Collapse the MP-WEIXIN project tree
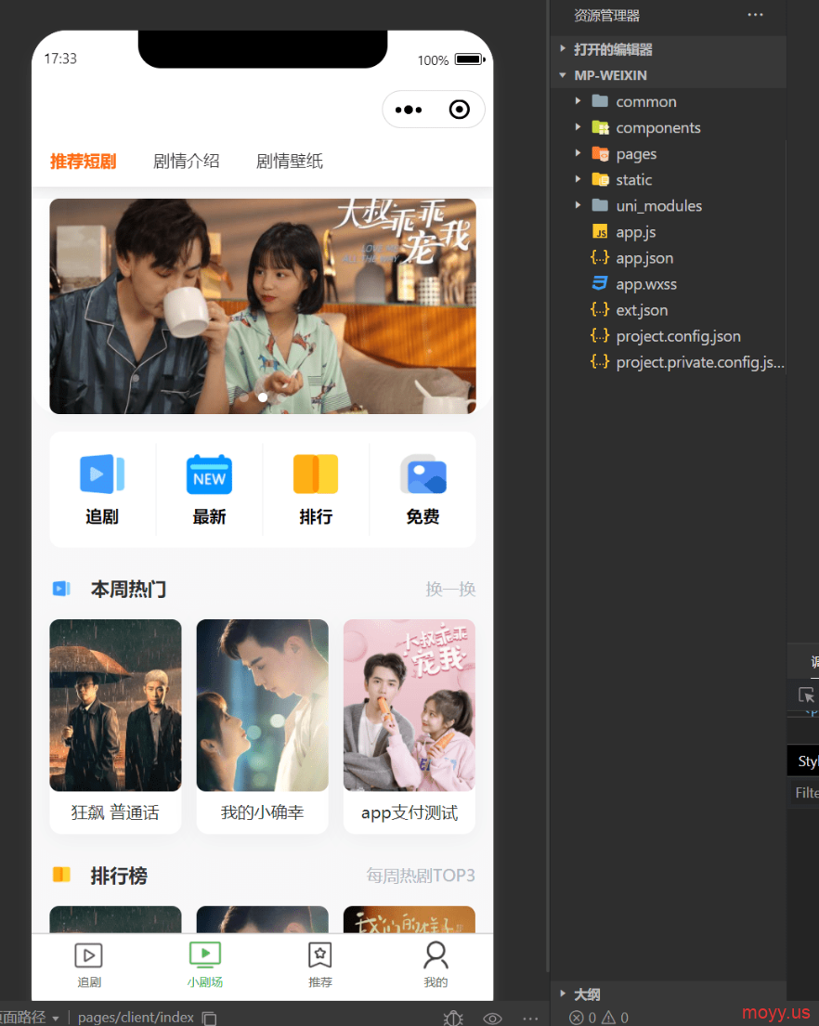Screen dimensions: 819x1026 [x=668, y=75]
